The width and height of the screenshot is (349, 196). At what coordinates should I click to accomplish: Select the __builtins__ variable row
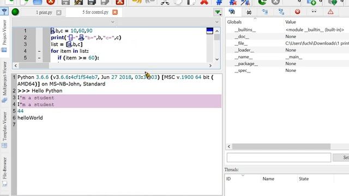[x=287, y=30]
